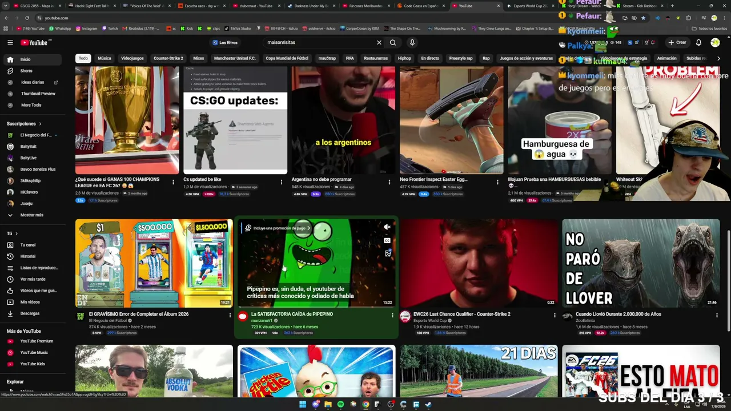
Task: Toggle captions on the Pipepino preview
Action: 387,240
